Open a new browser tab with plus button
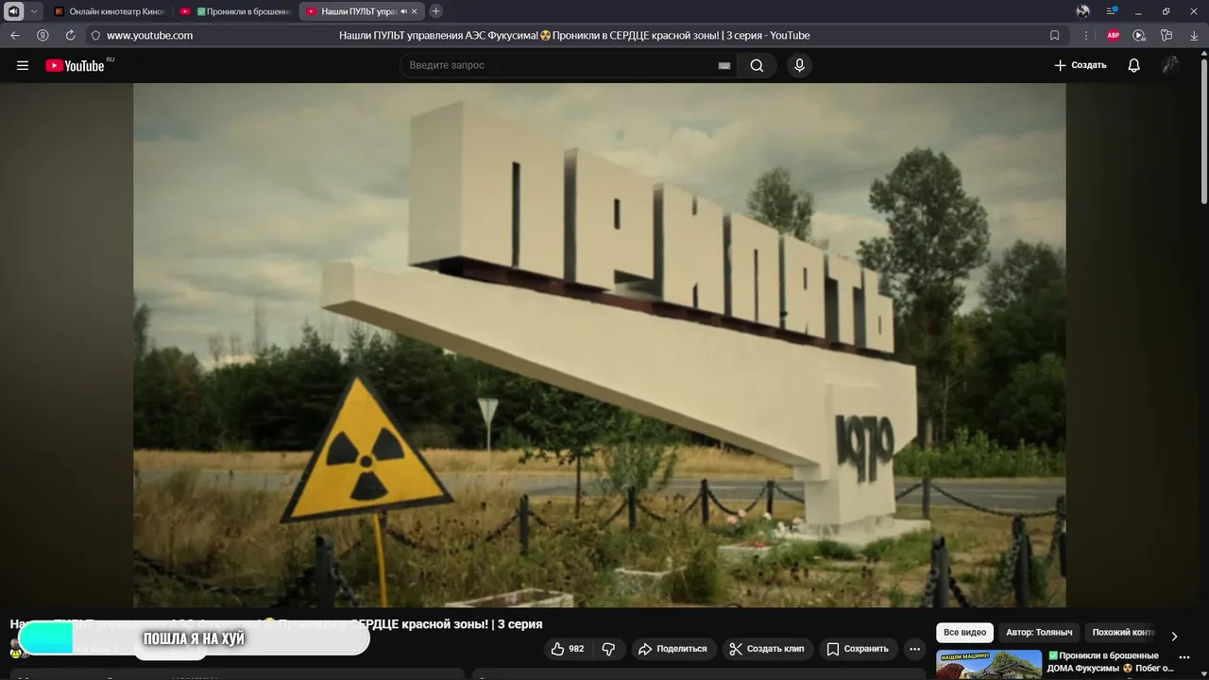Viewport: 1209px width, 680px height. tap(435, 11)
